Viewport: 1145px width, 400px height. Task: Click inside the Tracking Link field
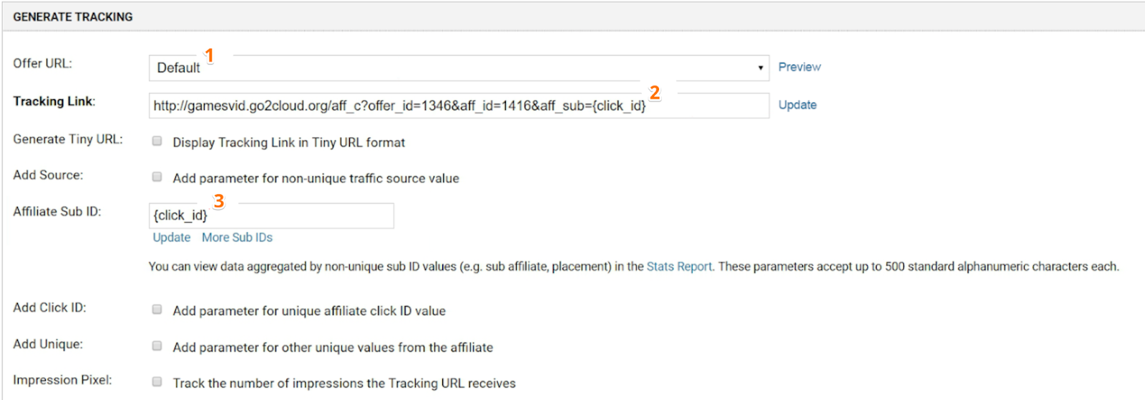[x=458, y=106]
